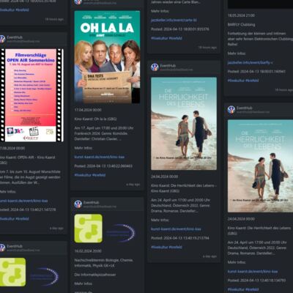The width and height of the screenshot is (293, 293).
Task: Click #livekultur hashtag in Open Air Kino post
Action: point(7,219)
